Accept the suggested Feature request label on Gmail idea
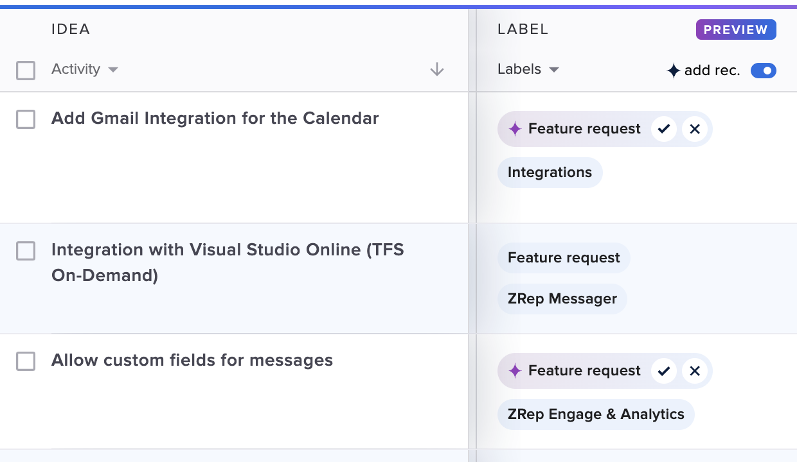The height and width of the screenshot is (462, 797). pos(663,129)
